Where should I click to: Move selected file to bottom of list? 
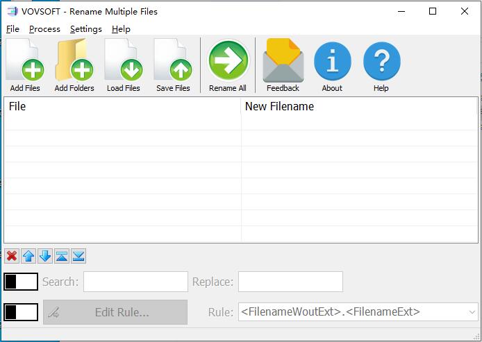coord(78,256)
